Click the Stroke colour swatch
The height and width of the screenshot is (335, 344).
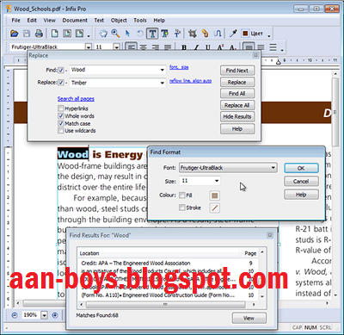coord(215,208)
